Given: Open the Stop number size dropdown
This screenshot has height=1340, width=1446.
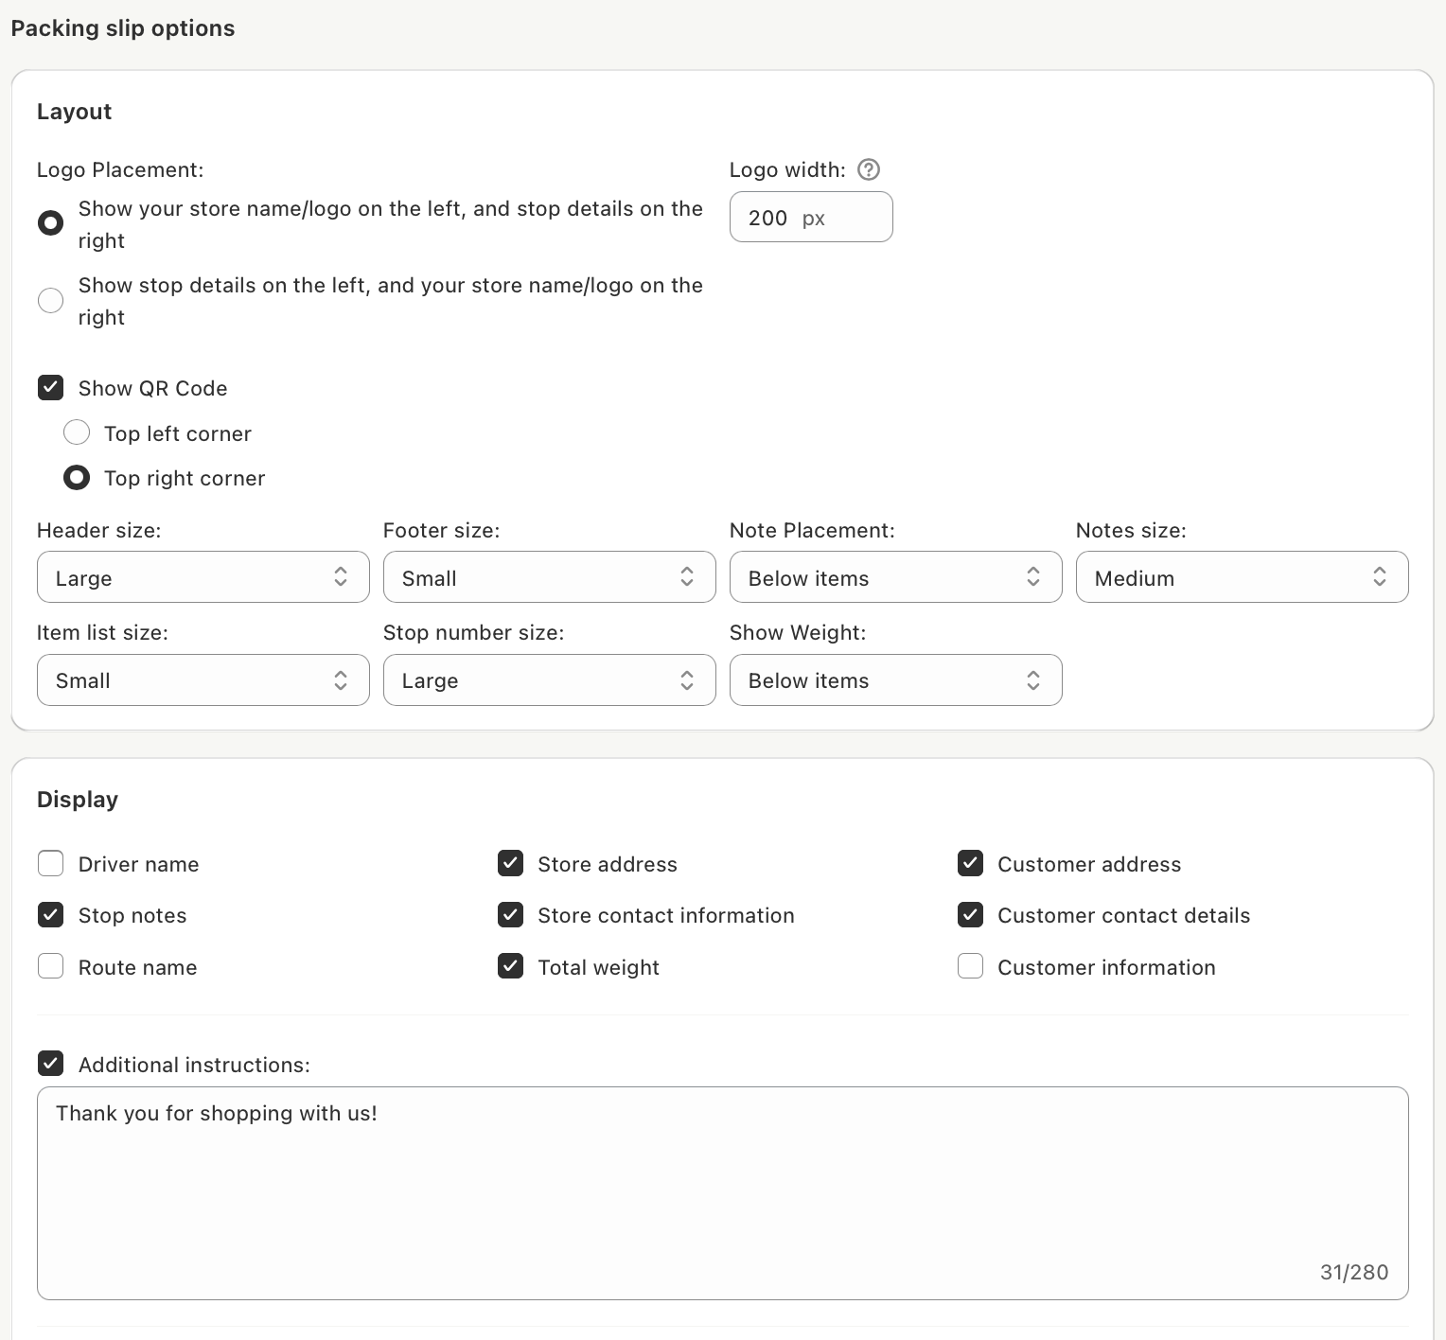Looking at the screenshot, I should coord(549,679).
